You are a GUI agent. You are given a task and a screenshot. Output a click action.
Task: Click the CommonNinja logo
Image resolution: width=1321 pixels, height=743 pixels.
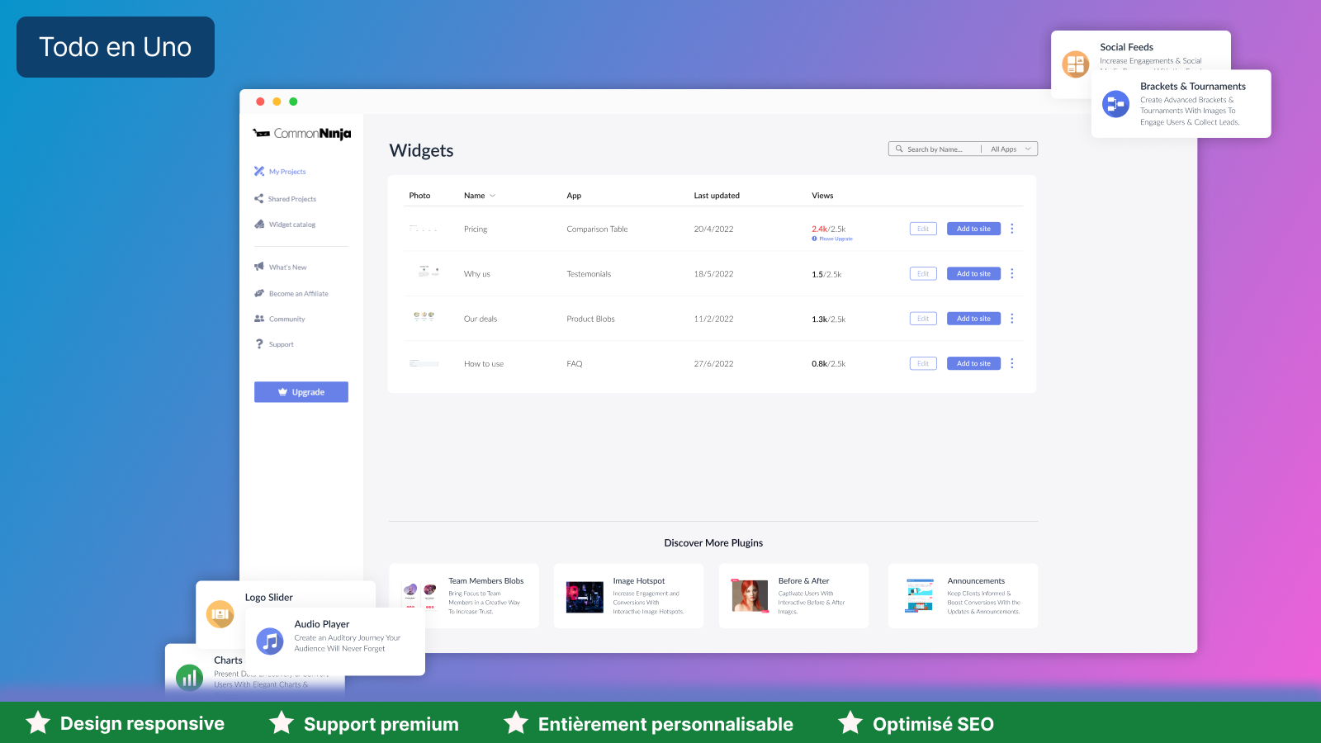pos(302,133)
